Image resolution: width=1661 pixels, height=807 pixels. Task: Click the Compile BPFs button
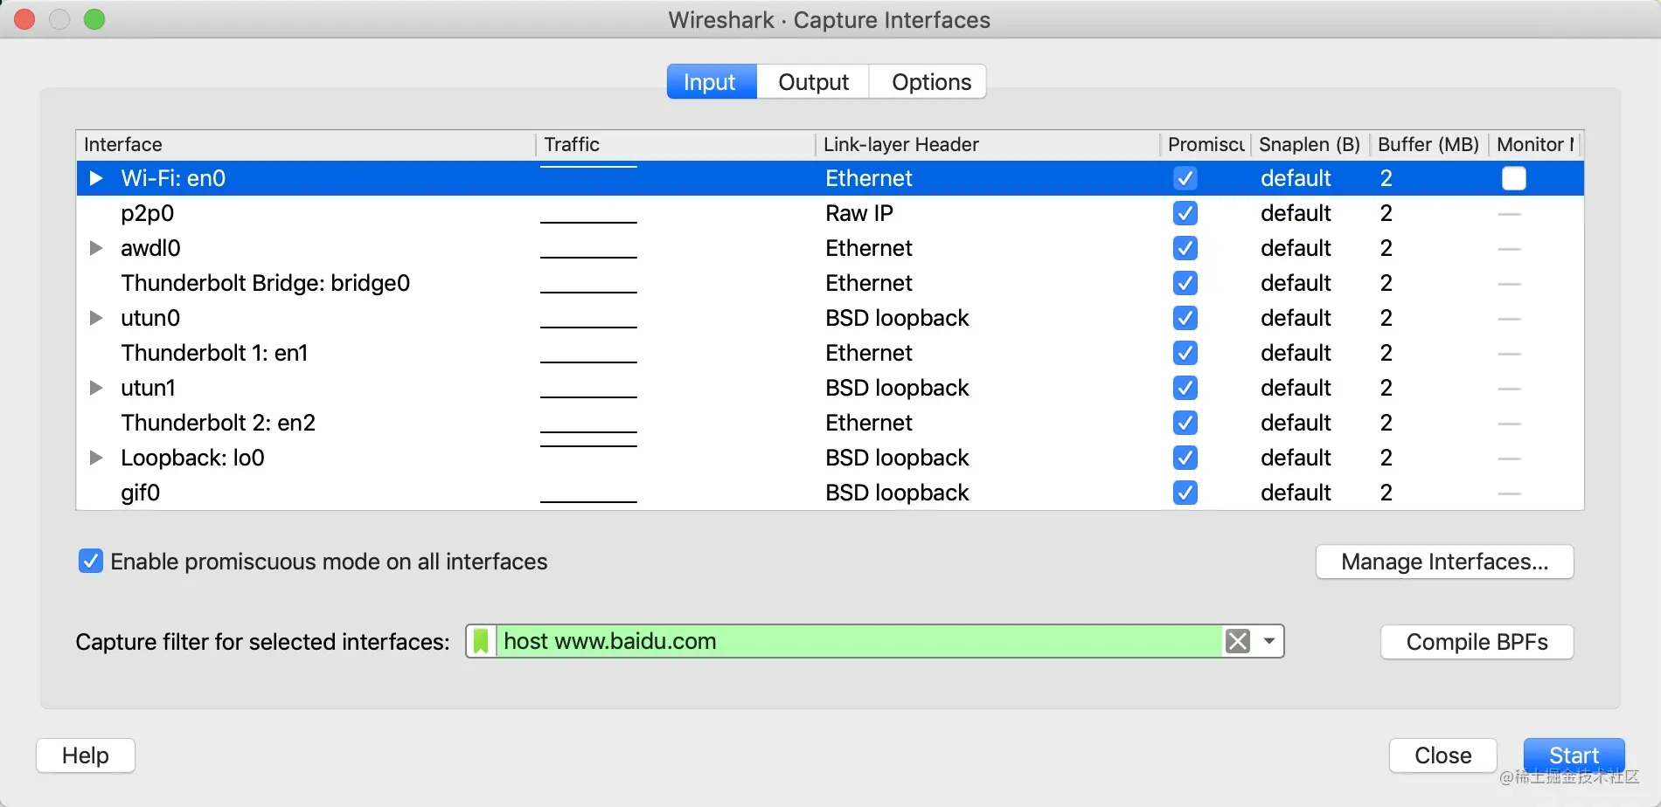(1477, 642)
